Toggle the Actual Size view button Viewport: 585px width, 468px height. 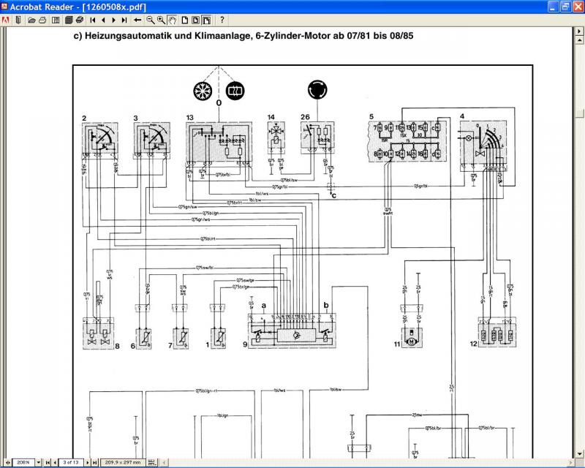(184, 20)
